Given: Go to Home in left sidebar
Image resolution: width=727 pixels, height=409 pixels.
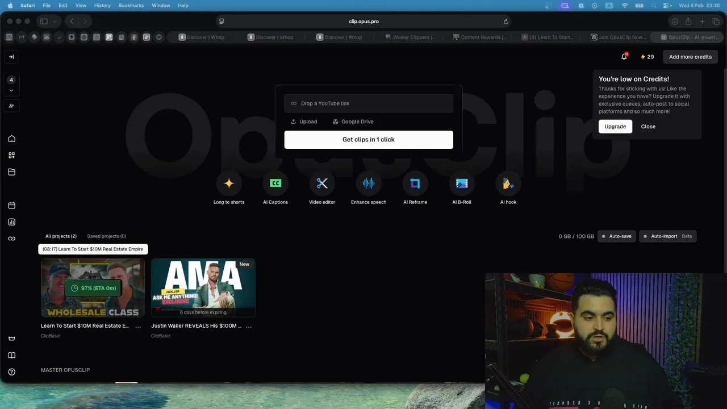Looking at the screenshot, I should 11,139.
